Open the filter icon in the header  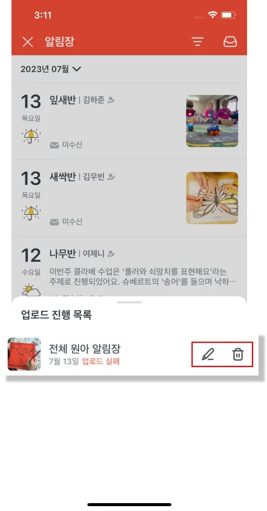click(x=198, y=42)
